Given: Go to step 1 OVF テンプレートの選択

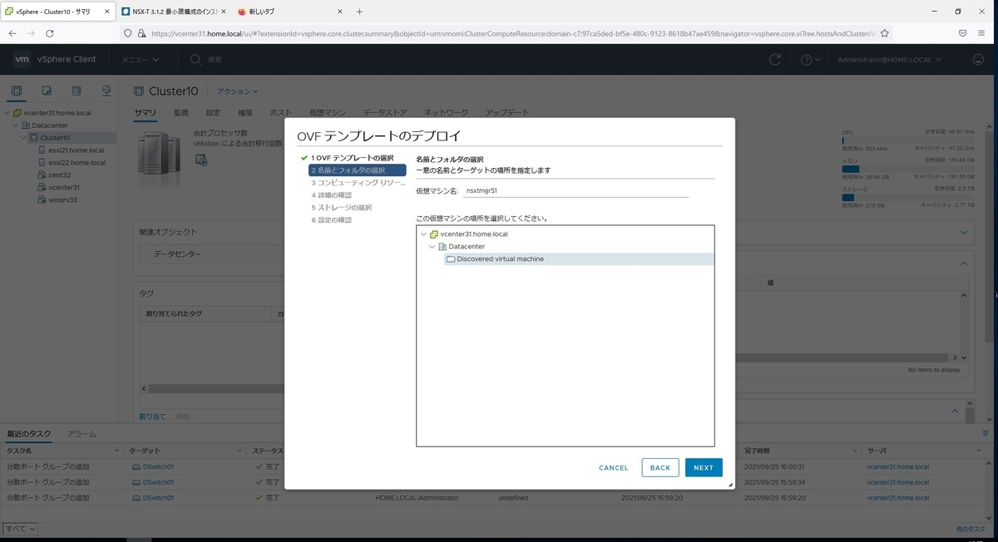Looking at the screenshot, I should click(x=353, y=158).
